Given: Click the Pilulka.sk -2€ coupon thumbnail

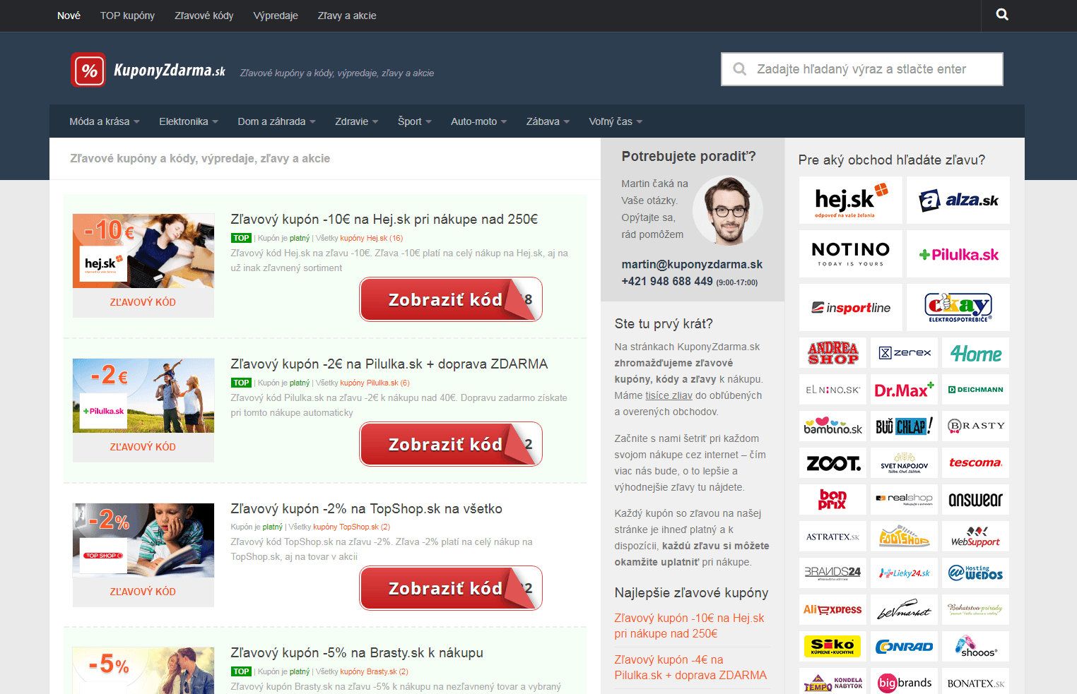Looking at the screenshot, I should pos(143,395).
